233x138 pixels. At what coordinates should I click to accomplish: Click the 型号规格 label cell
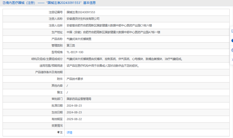tap(33, 52)
